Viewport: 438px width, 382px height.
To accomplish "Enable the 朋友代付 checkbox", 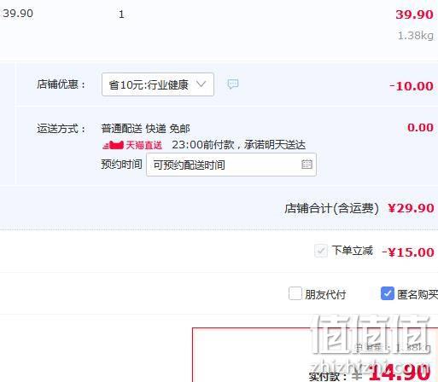I will click(x=295, y=293).
